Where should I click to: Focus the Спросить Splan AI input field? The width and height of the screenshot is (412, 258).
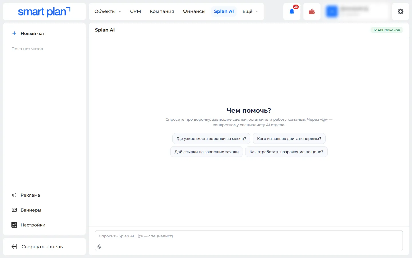(249, 241)
